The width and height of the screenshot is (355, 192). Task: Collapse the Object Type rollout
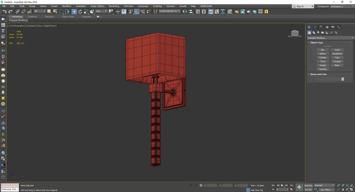click(x=316, y=43)
